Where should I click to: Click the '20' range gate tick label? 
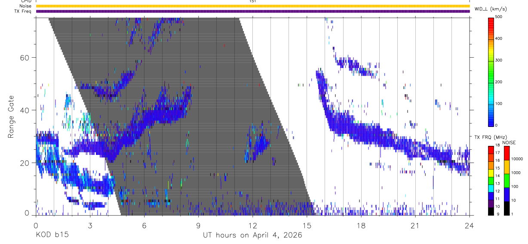[x=25, y=163]
